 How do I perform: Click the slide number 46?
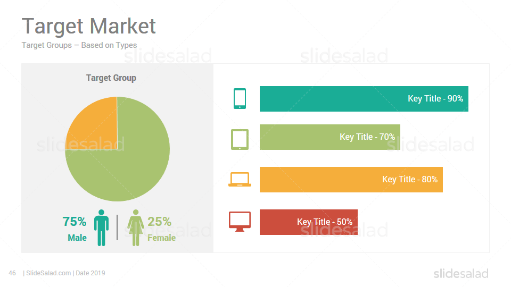12,273
